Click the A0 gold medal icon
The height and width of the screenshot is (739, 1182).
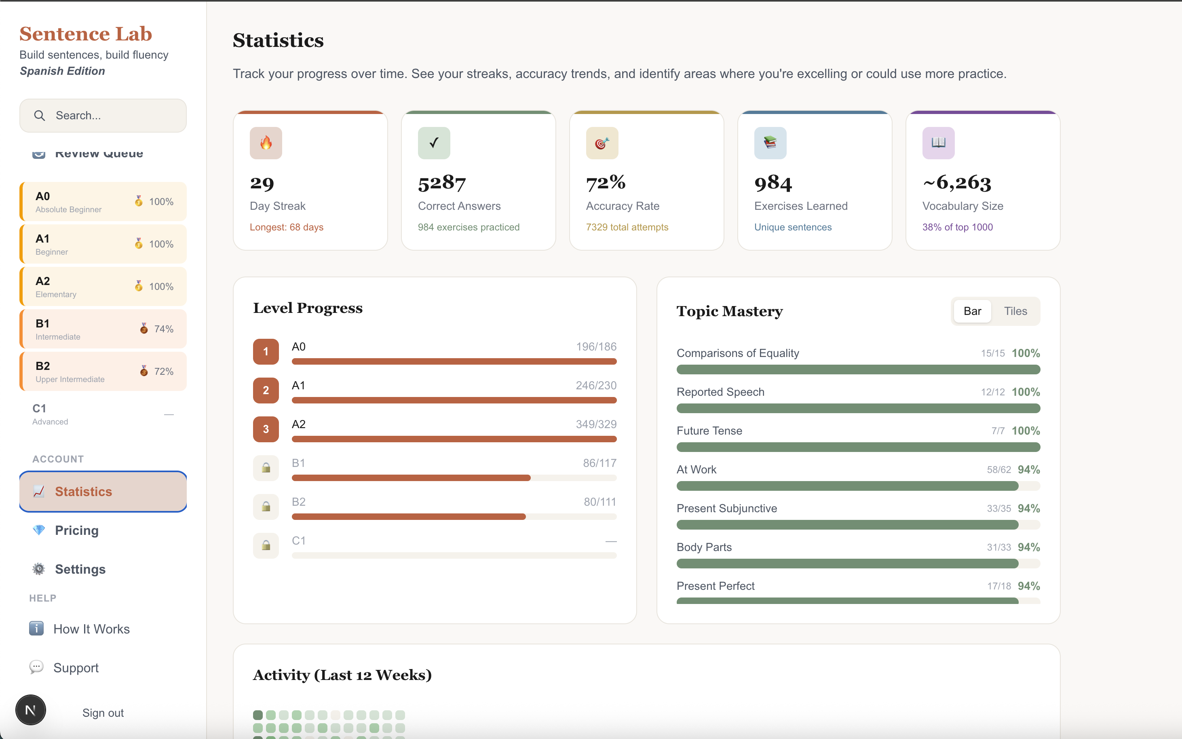[x=139, y=201]
